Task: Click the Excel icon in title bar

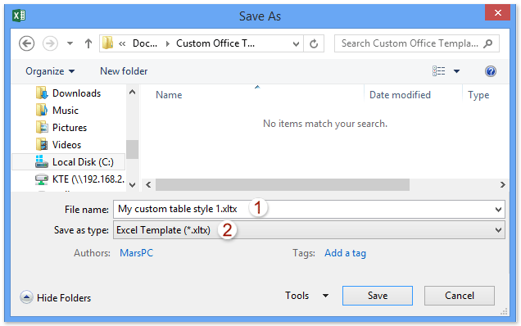Action: pos(19,16)
